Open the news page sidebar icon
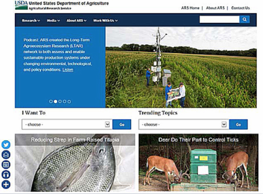Image resolution: width=263 pixels, height=194 pixels. point(6,165)
